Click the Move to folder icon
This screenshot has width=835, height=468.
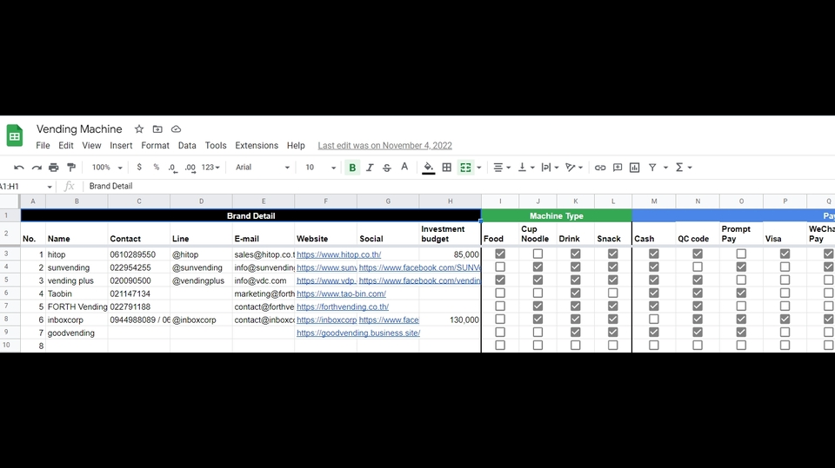pyautogui.click(x=157, y=129)
